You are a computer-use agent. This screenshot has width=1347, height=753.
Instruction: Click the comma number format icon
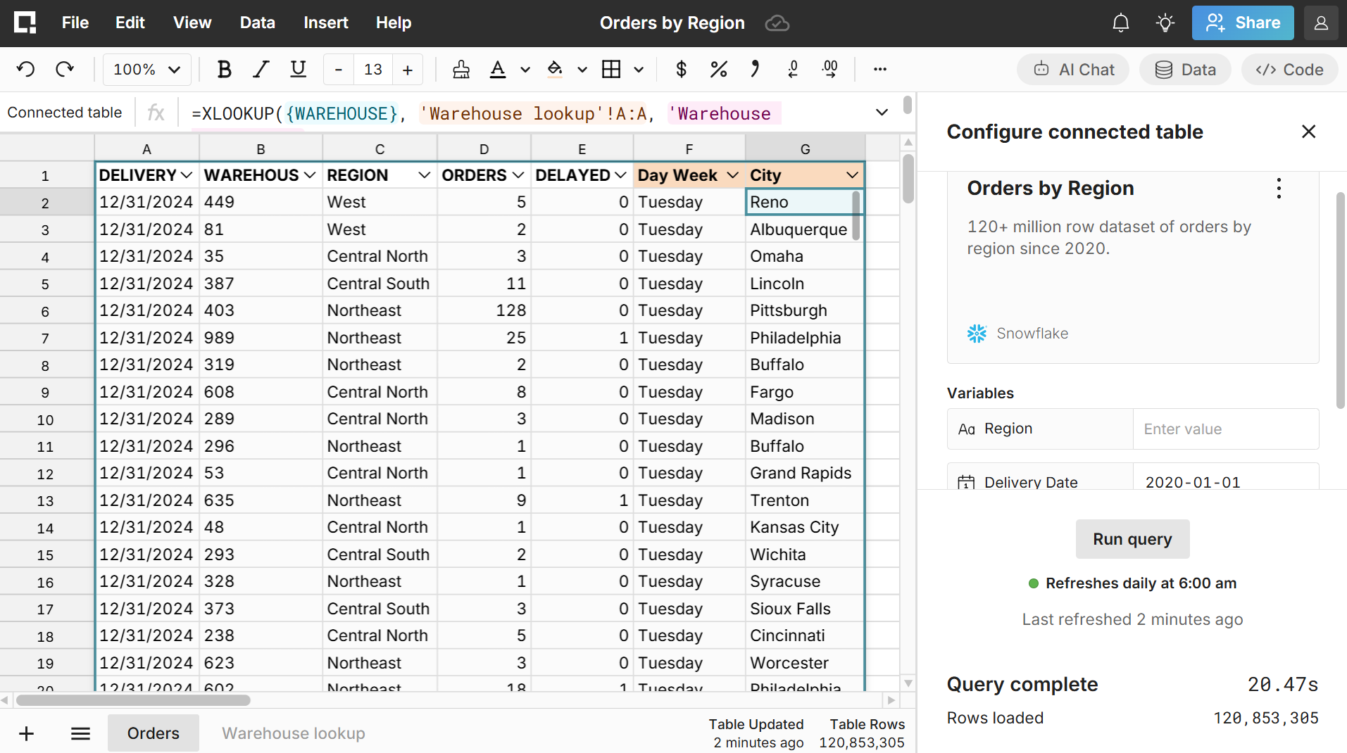pos(756,69)
